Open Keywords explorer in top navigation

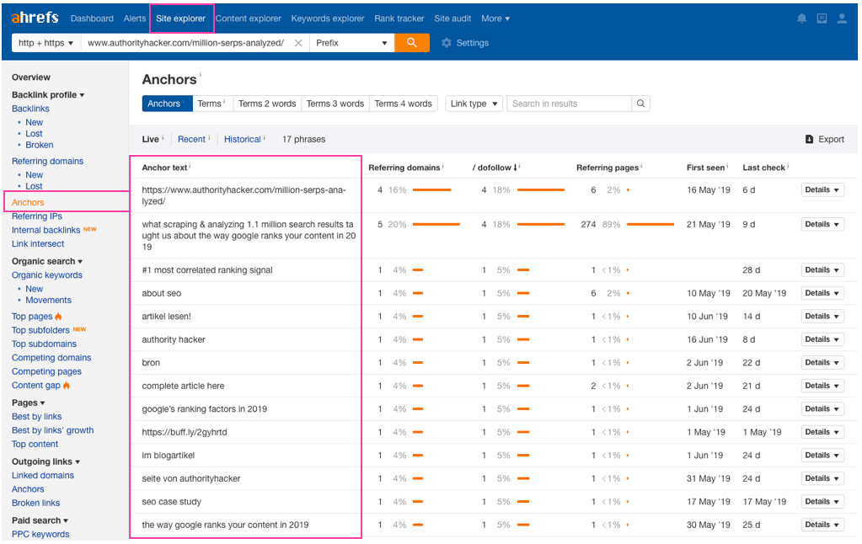click(328, 19)
